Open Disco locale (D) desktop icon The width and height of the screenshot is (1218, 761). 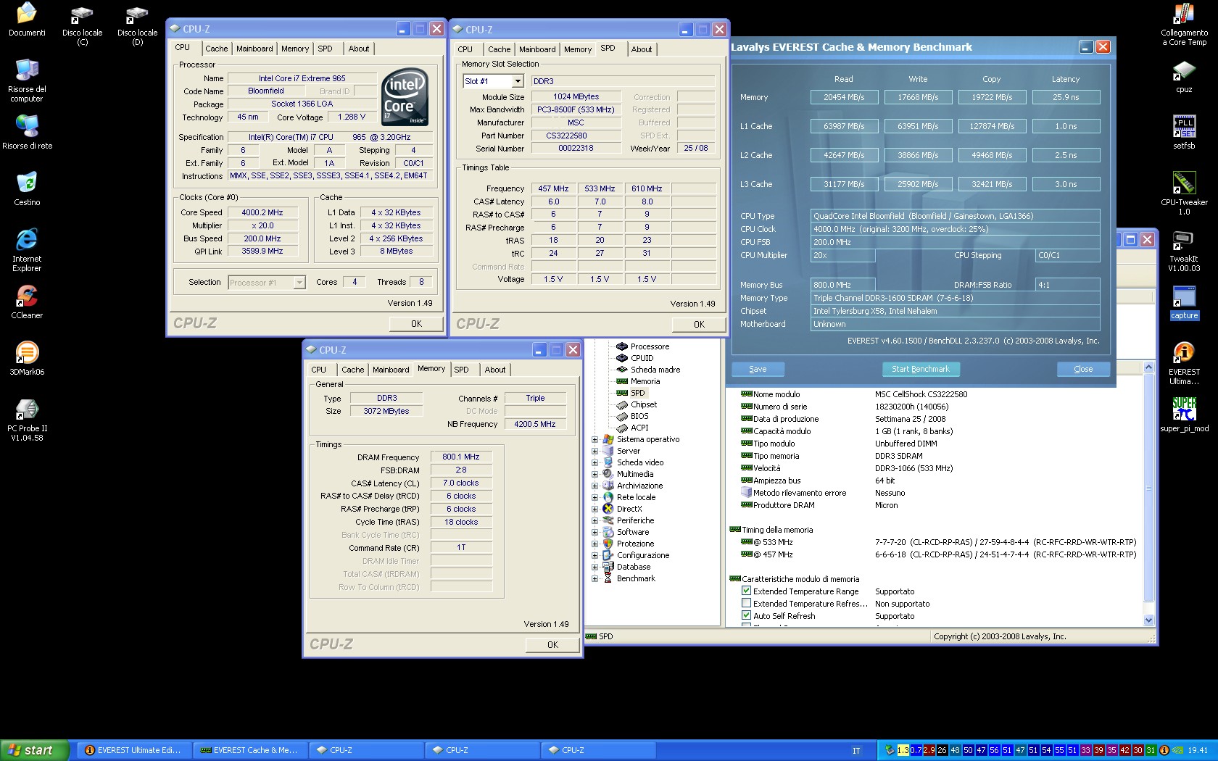137,25
